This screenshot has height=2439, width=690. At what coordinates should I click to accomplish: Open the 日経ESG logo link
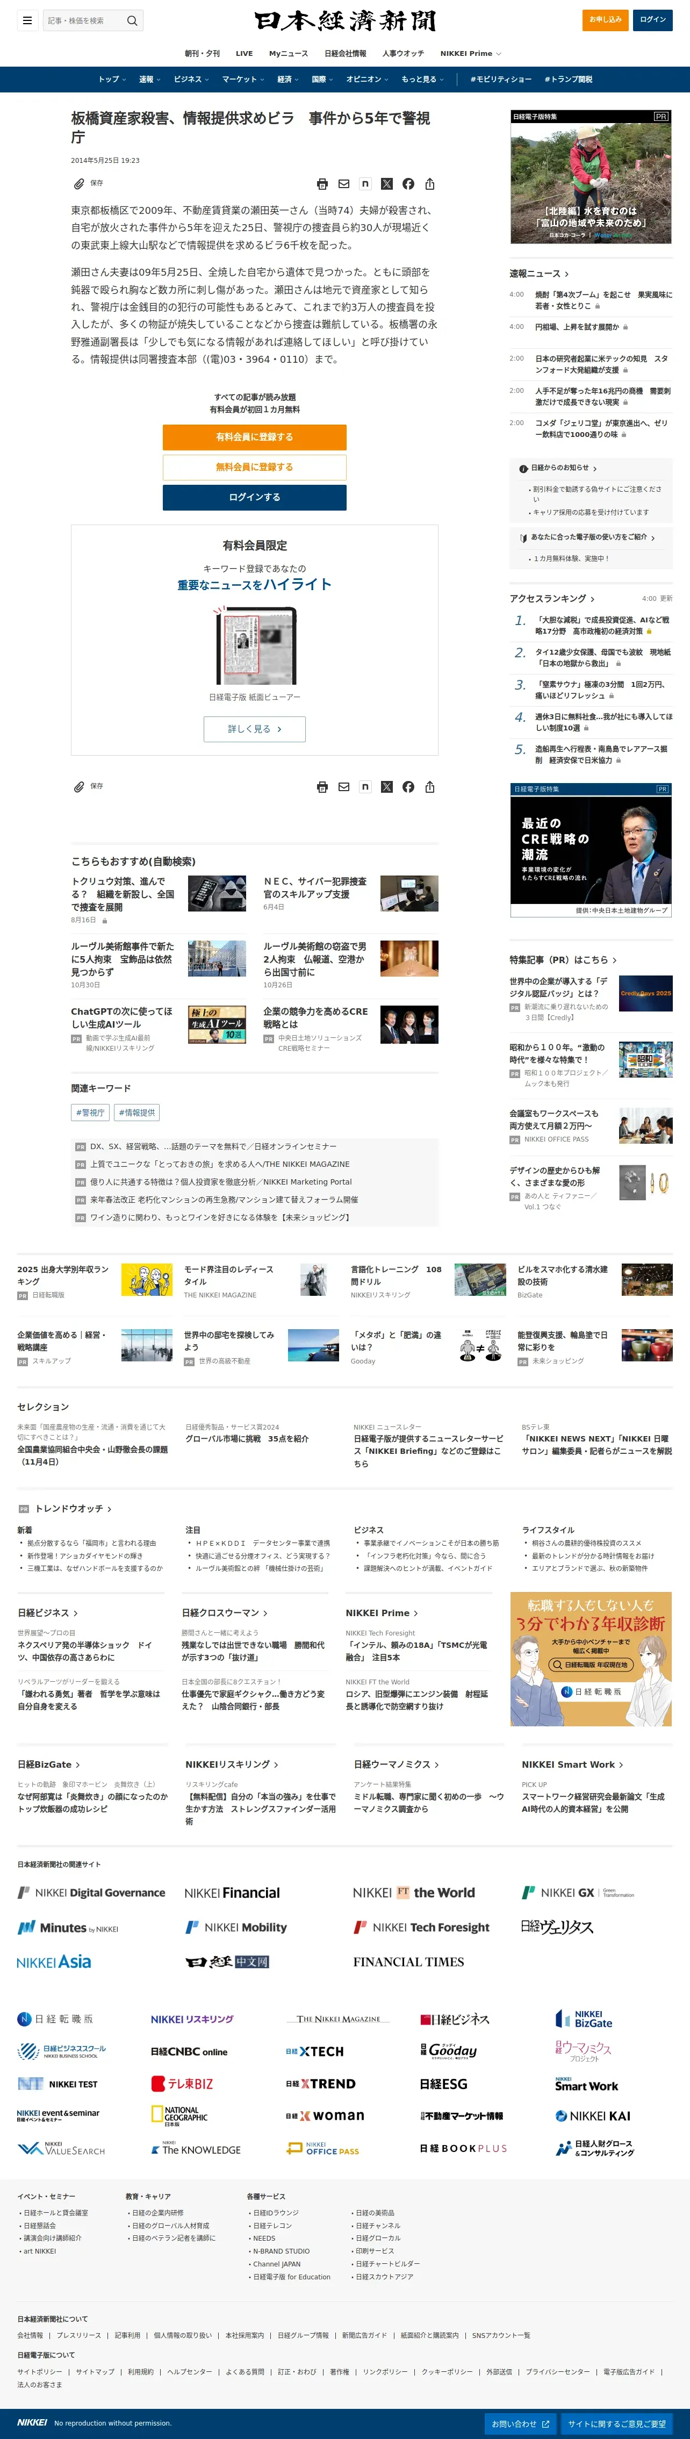(444, 2083)
